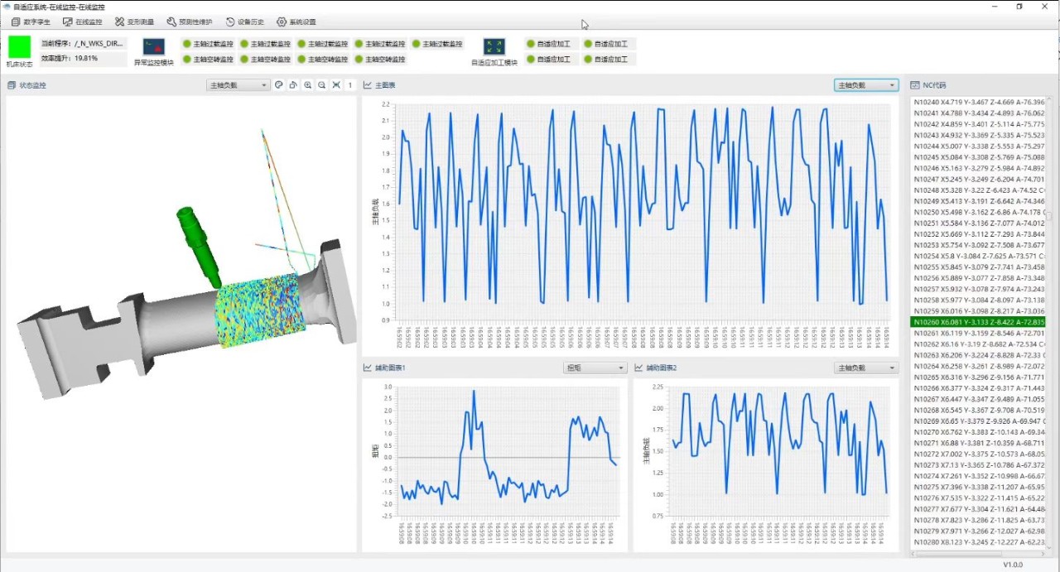This screenshot has width=1060, height=572.
Task: Click the fit-to-view icon in 状态监控 toolbar
Action: click(x=336, y=85)
